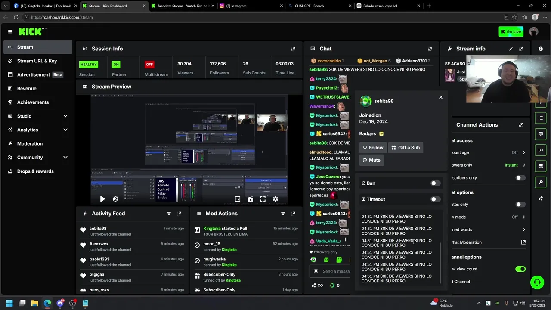The width and height of the screenshot is (551, 310).
Task: Toggle the emotes only chat switch
Action: 520,205
